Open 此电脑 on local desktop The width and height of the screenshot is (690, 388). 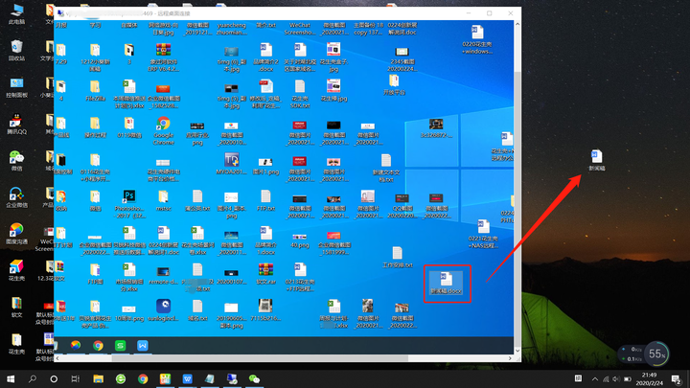(16, 13)
